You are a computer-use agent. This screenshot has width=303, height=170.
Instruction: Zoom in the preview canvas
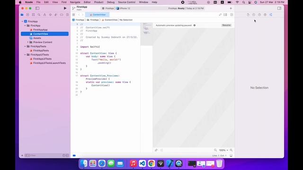231,150
